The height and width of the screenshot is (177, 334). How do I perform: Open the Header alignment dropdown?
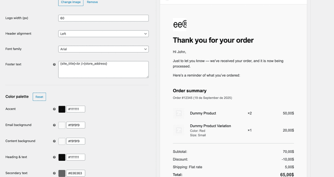point(103,34)
